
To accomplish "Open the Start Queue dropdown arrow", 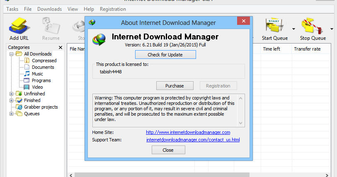I will (293, 29).
